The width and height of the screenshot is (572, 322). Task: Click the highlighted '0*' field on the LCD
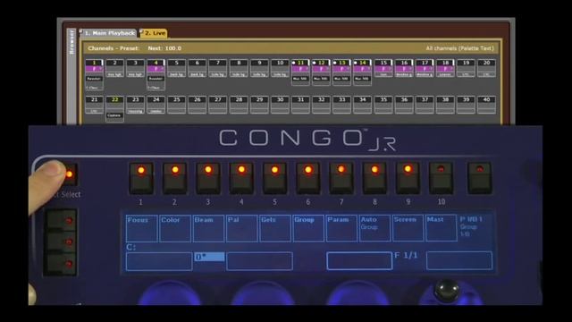(x=209, y=257)
